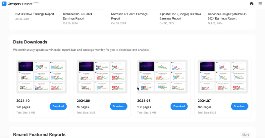Viewport: 265px width, 138px height.
Task: Download the 2024.10 data package
Action: pyautogui.click(x=58, y=106)
